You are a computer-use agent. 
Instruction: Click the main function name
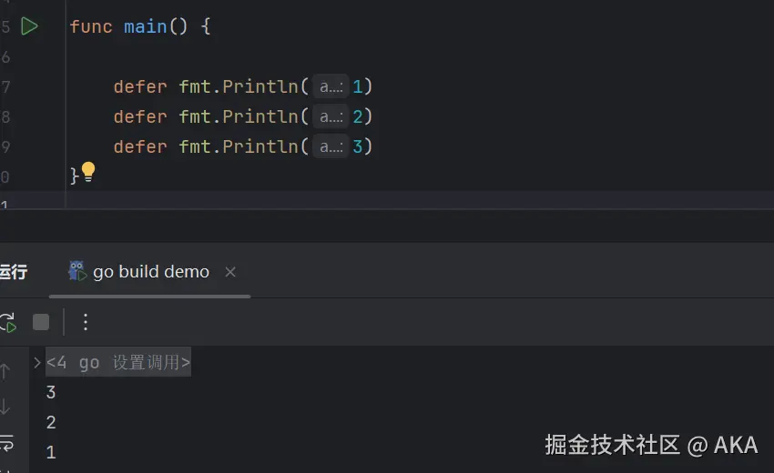click(x=146, y=26)
